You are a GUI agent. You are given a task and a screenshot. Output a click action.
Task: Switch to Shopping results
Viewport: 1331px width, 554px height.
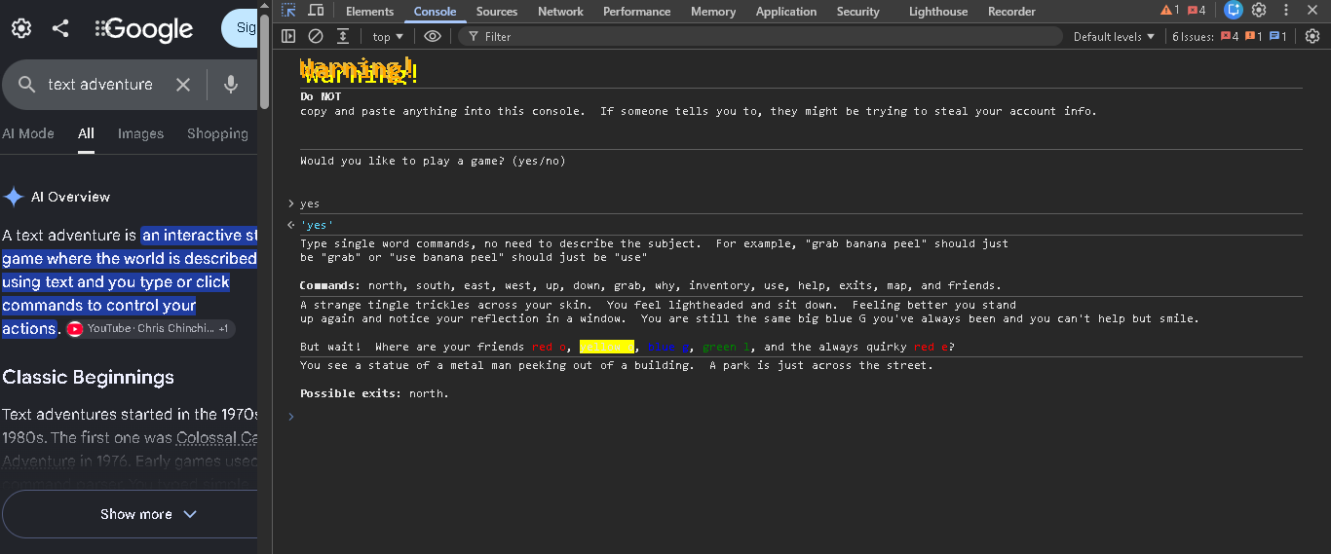217,133
